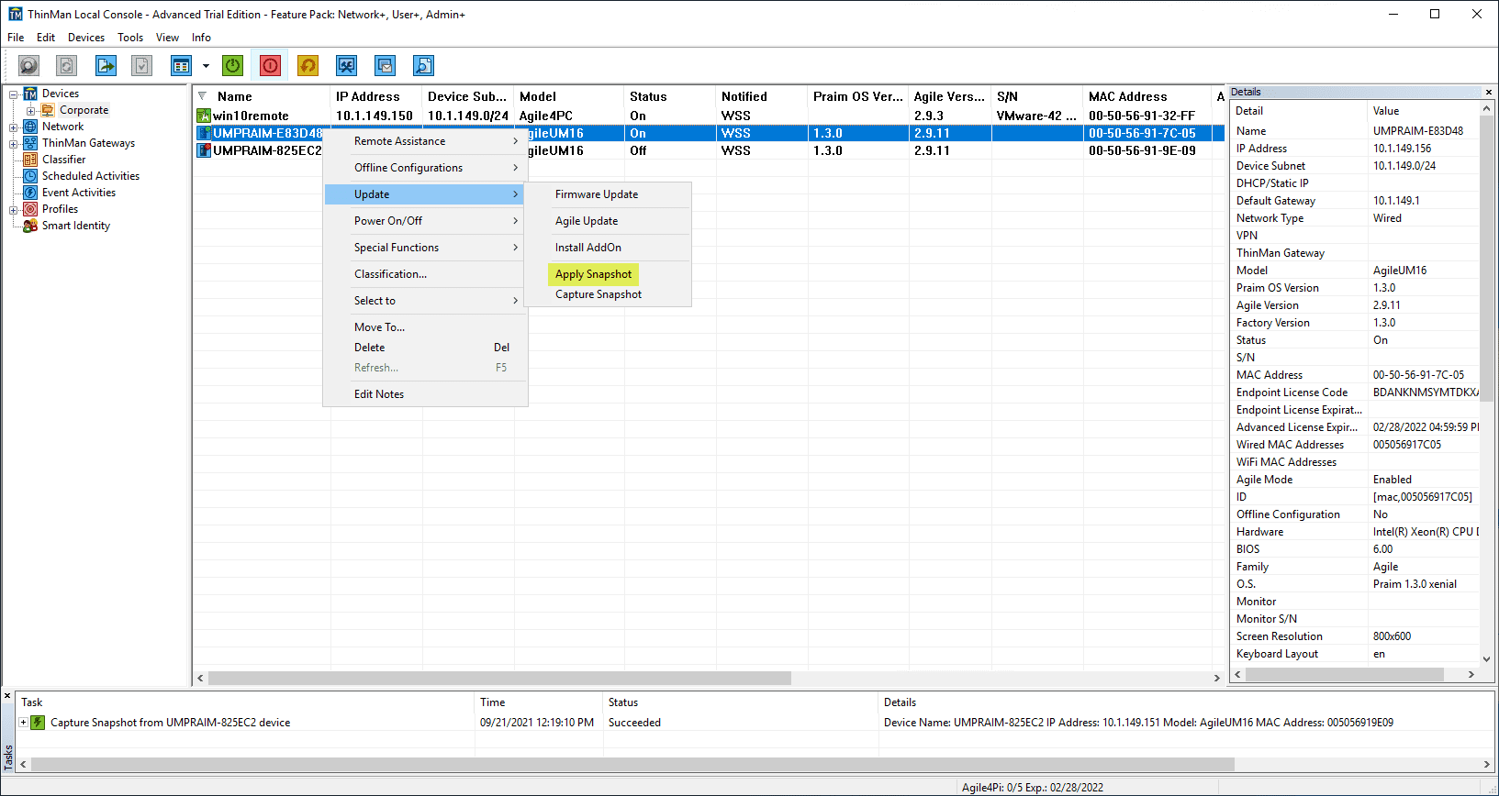This screenshot has width=1499, height=796.
Task: Close the Details panel
Action: click(x=1489, y=92)
